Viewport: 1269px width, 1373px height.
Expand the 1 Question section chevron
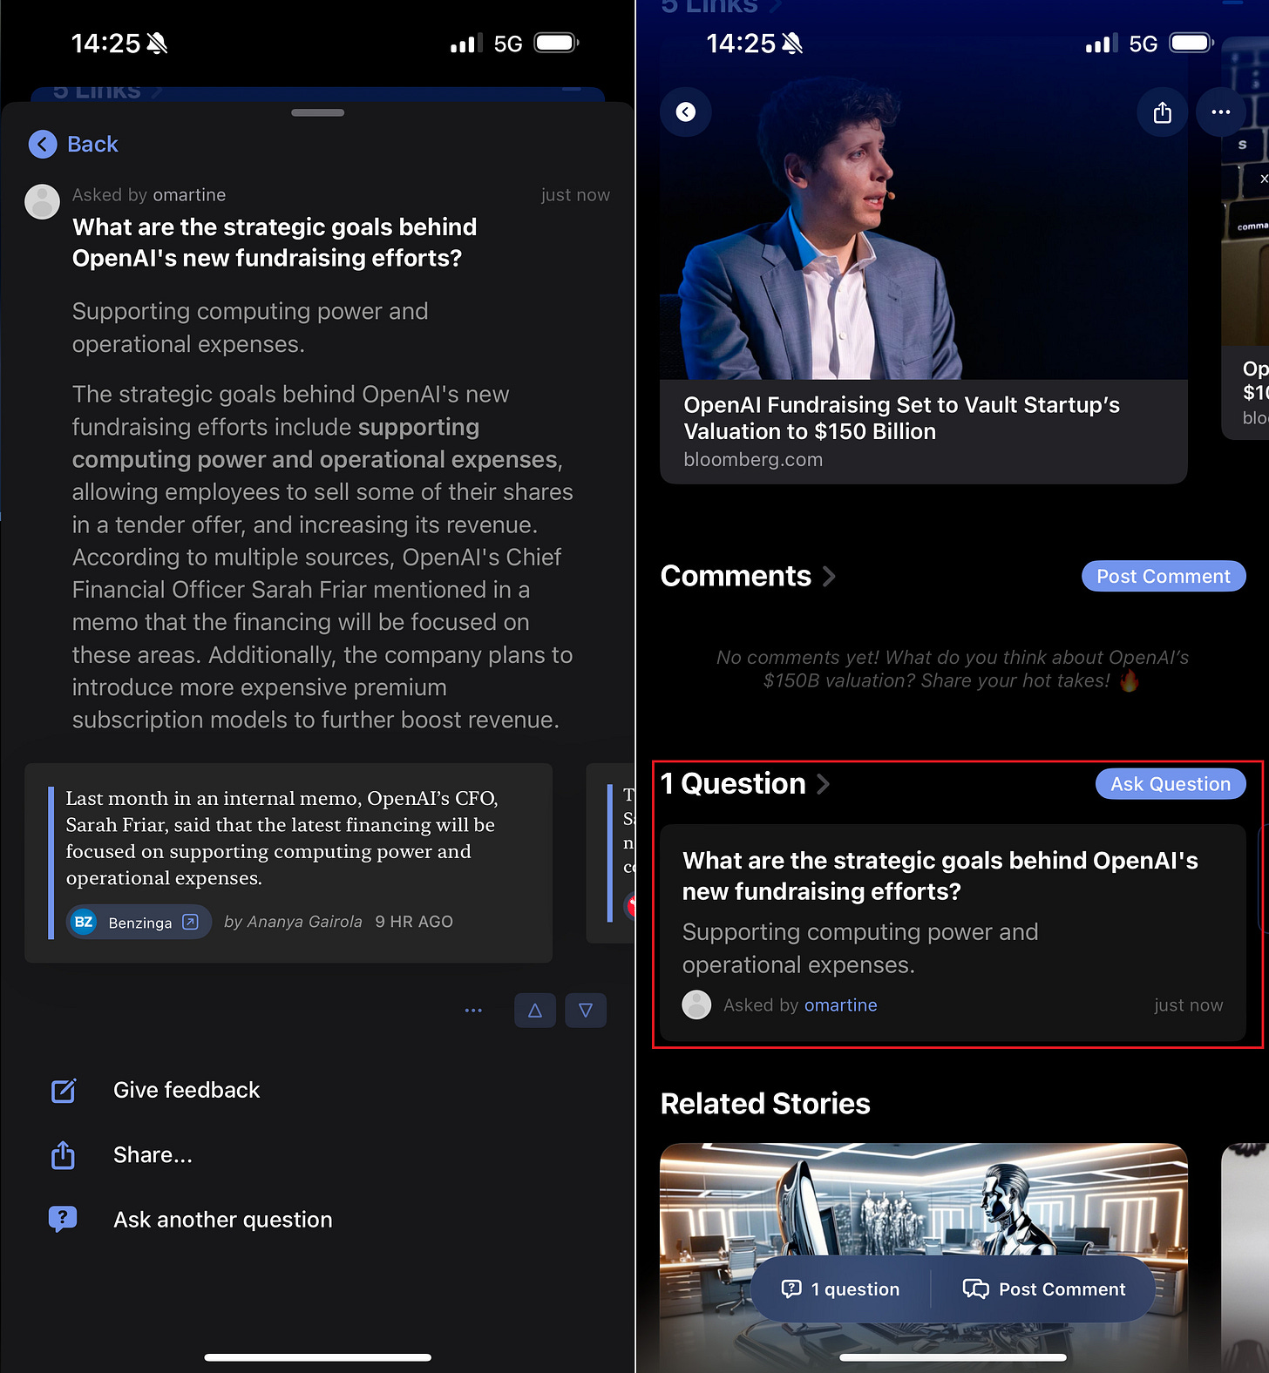click(x=823, y=784)
